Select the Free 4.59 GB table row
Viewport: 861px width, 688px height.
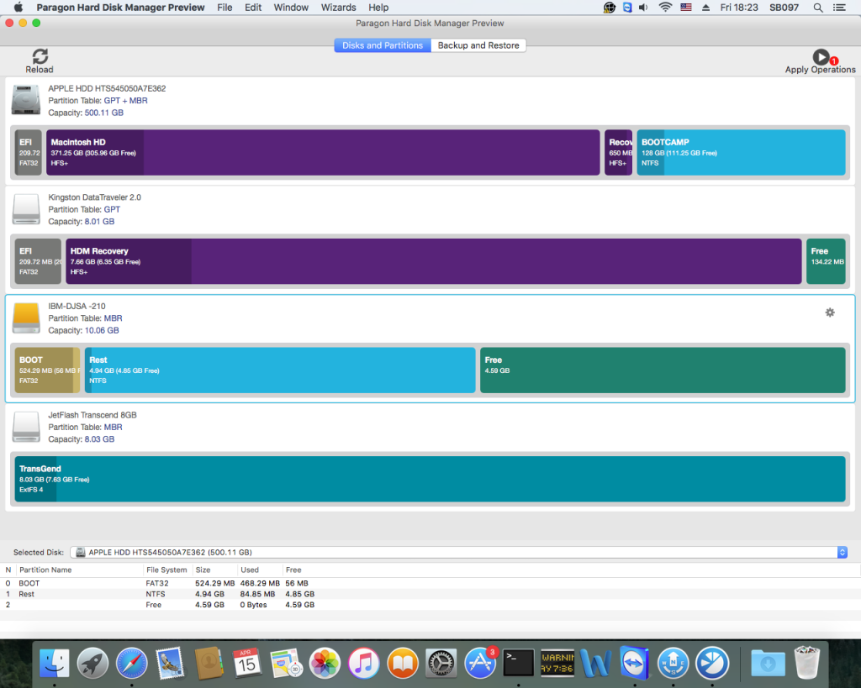pyautogui.click(x=430, y=605)
